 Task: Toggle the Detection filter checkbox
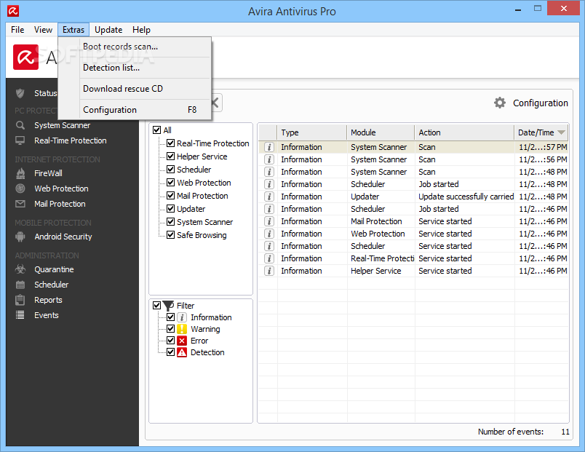170,352
